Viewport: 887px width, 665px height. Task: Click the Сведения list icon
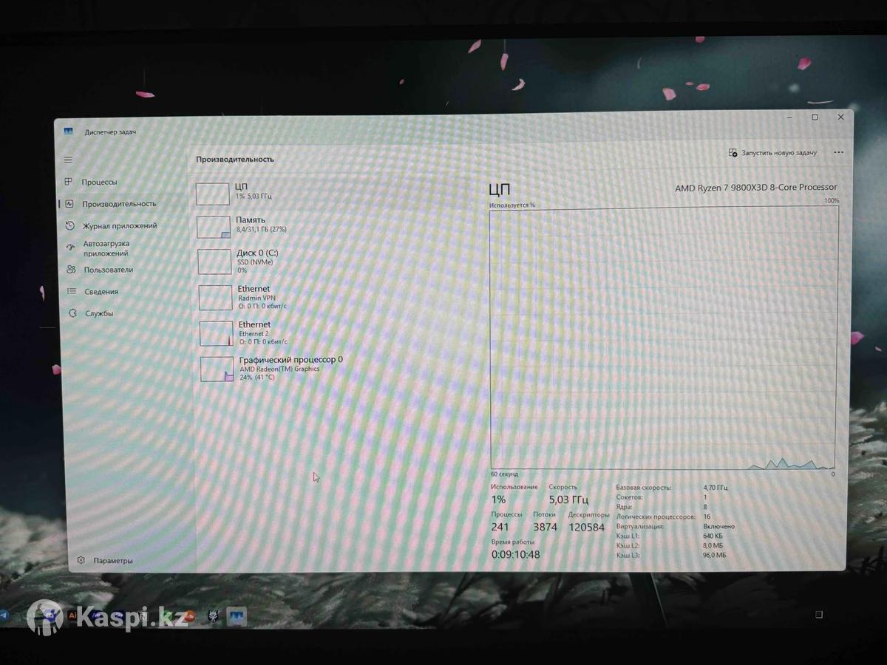click(72, 291)
